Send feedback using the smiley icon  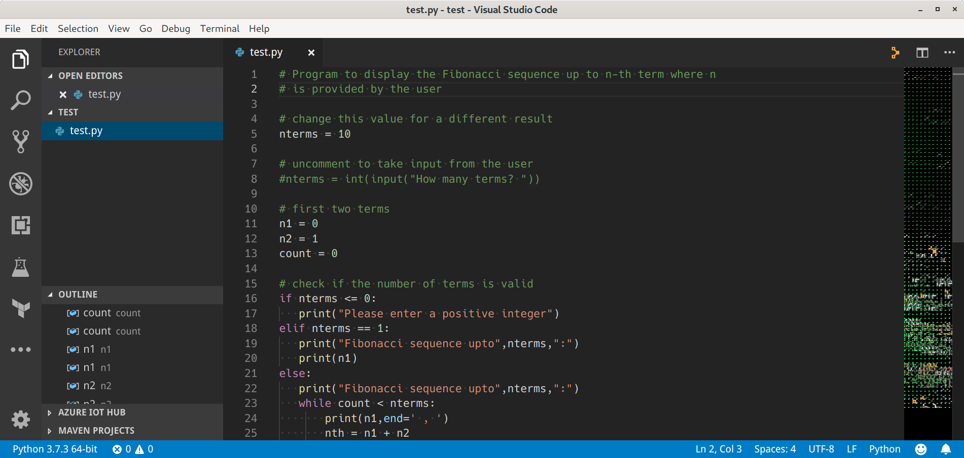(921, 448)
